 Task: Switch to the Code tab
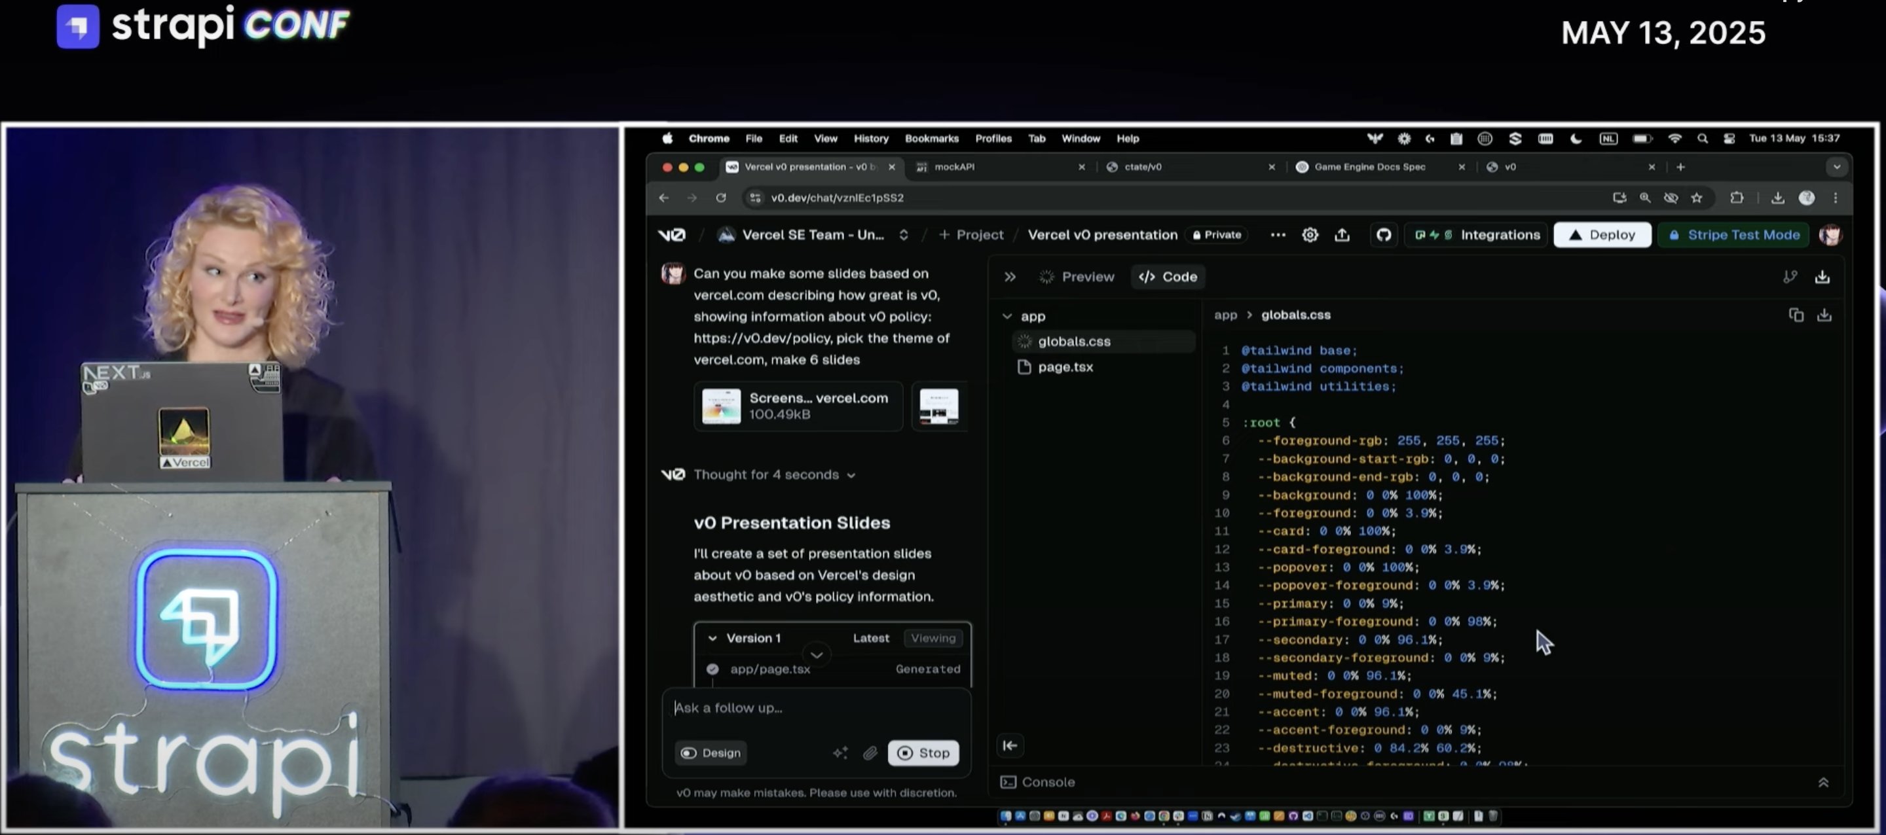point(1168,277)
